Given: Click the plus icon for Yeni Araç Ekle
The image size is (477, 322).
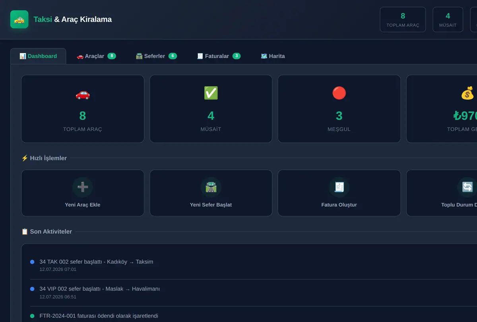Looking at the screenshot, I should click(x=83, y=187).
